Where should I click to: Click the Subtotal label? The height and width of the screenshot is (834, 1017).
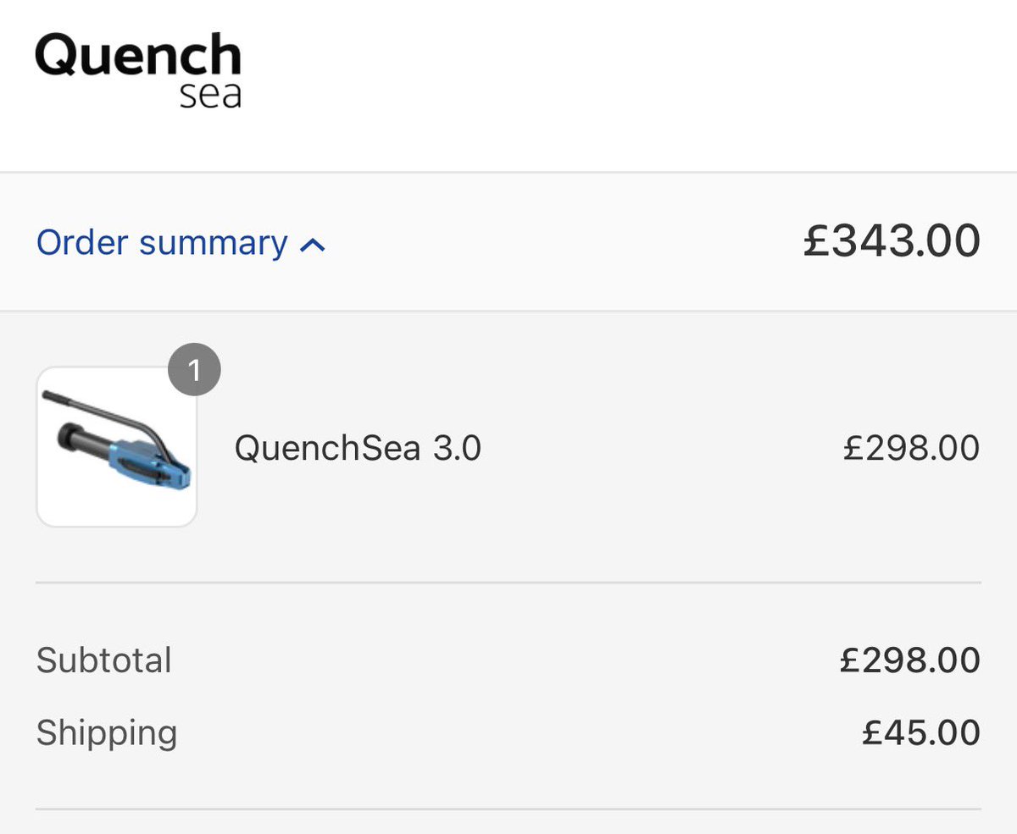click(x=103, y=660)
